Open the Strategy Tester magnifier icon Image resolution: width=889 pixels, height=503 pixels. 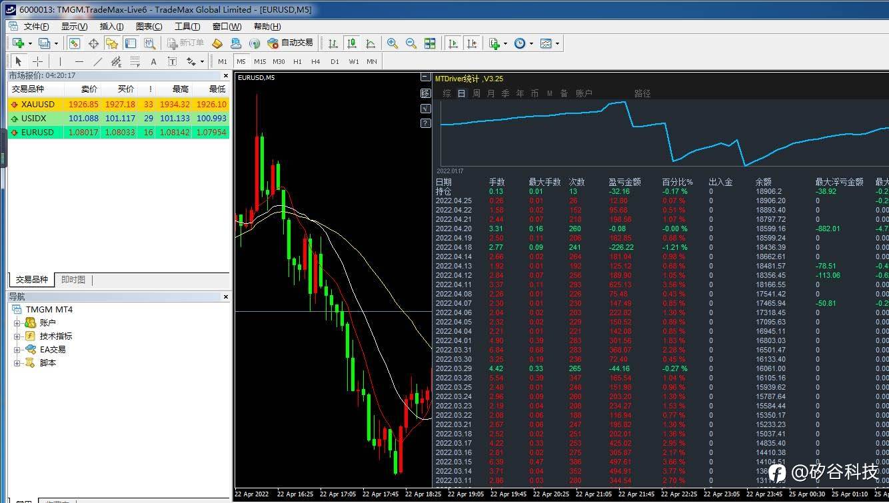click(149, 43)
